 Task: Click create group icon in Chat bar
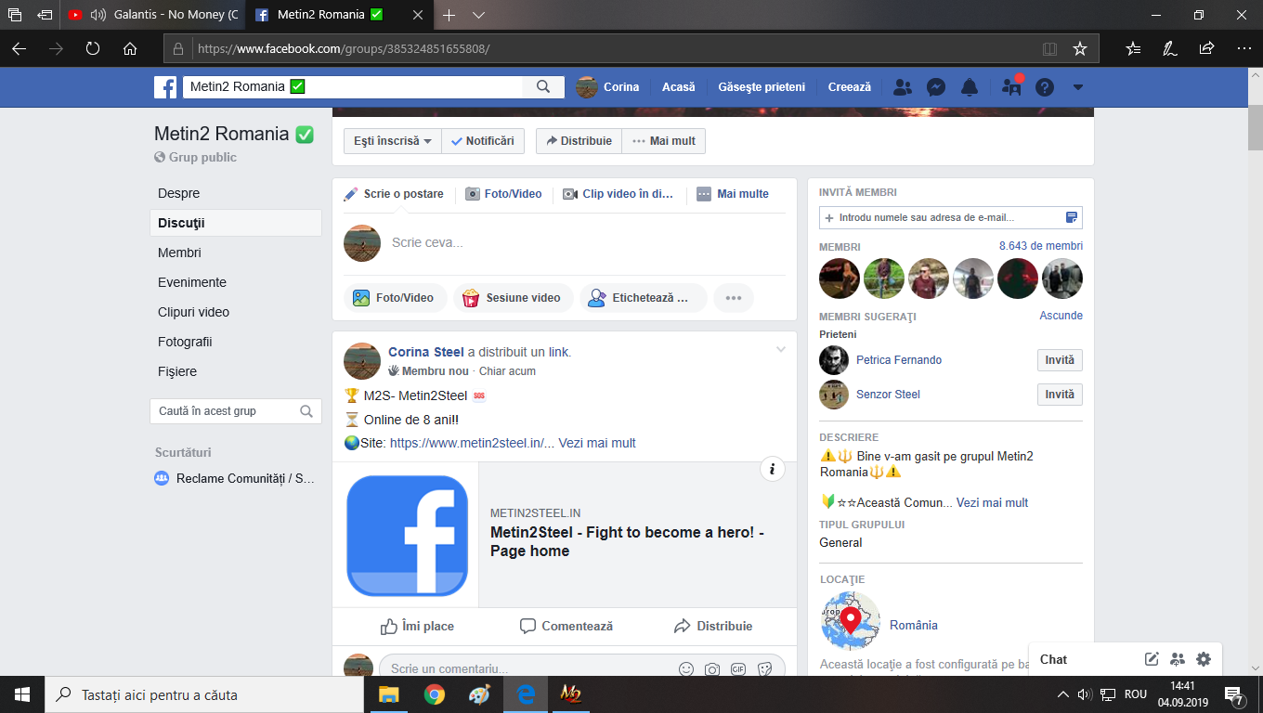pyautogui.click(x=1178, y=659)
